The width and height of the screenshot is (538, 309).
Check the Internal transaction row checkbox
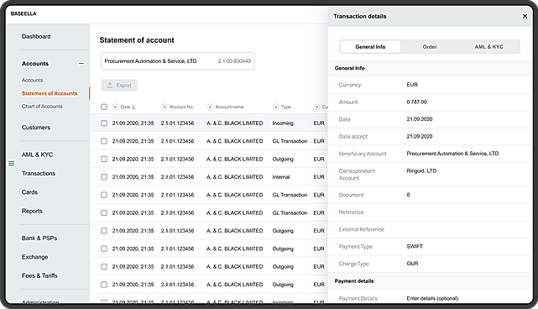point(104,177)
